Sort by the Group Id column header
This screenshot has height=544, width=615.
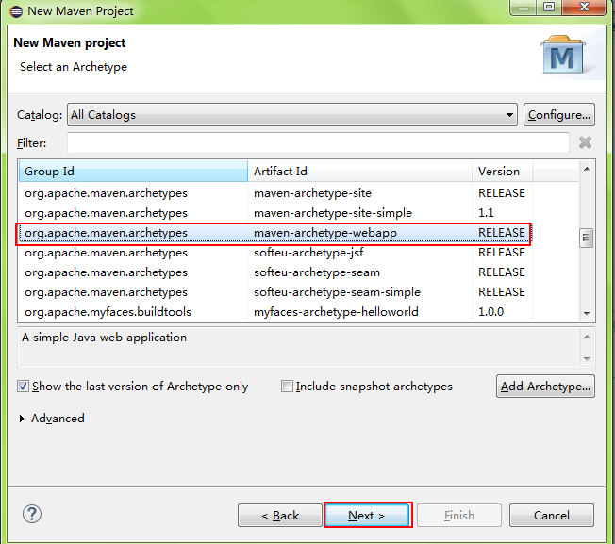pyautogui.click(x=133, y=171)
